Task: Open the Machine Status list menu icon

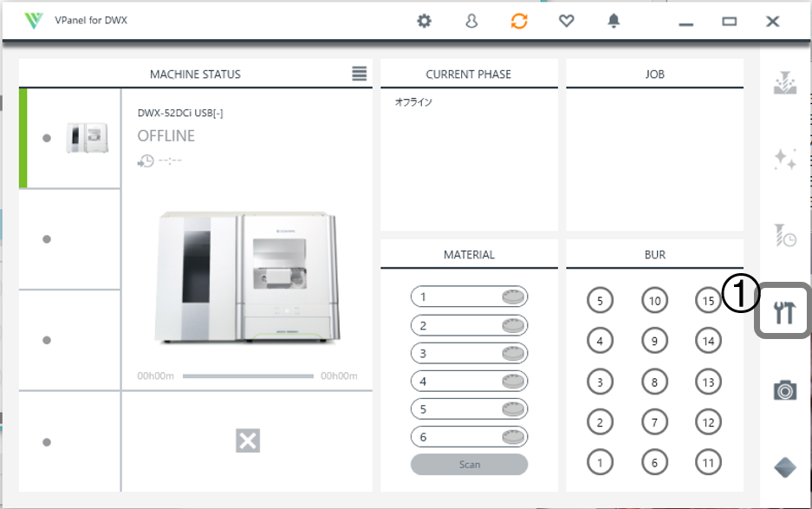Action: pos(360,74)
